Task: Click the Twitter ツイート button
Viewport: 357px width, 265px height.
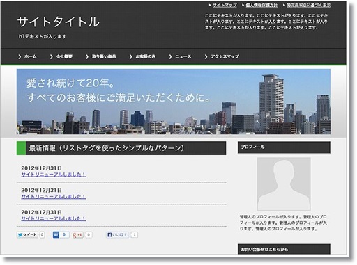Action: [27, 235]
